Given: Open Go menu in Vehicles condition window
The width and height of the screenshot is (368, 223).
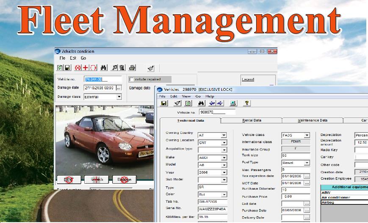Looking at the screenshot, I should click(x=83, y=58).
